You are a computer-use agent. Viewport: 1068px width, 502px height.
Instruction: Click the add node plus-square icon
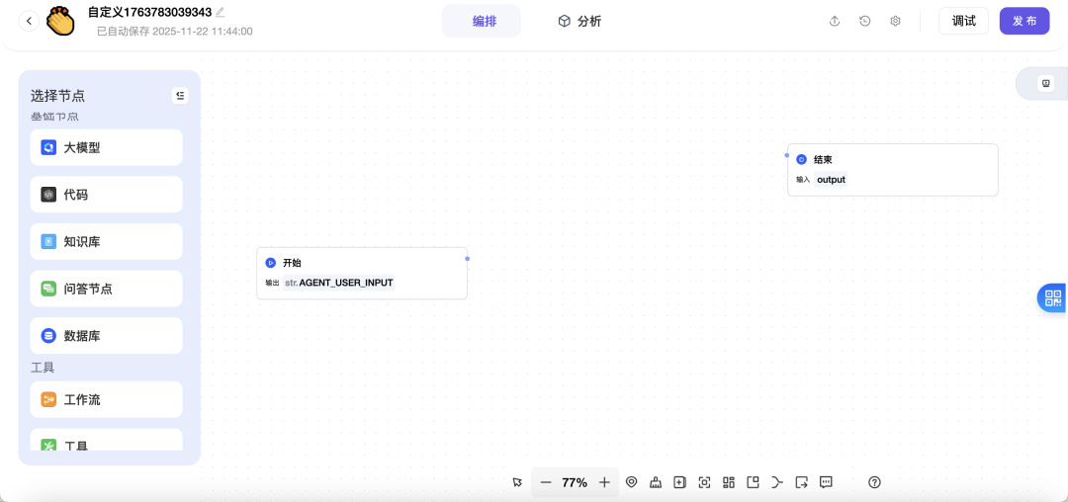(x=679, y=482)
